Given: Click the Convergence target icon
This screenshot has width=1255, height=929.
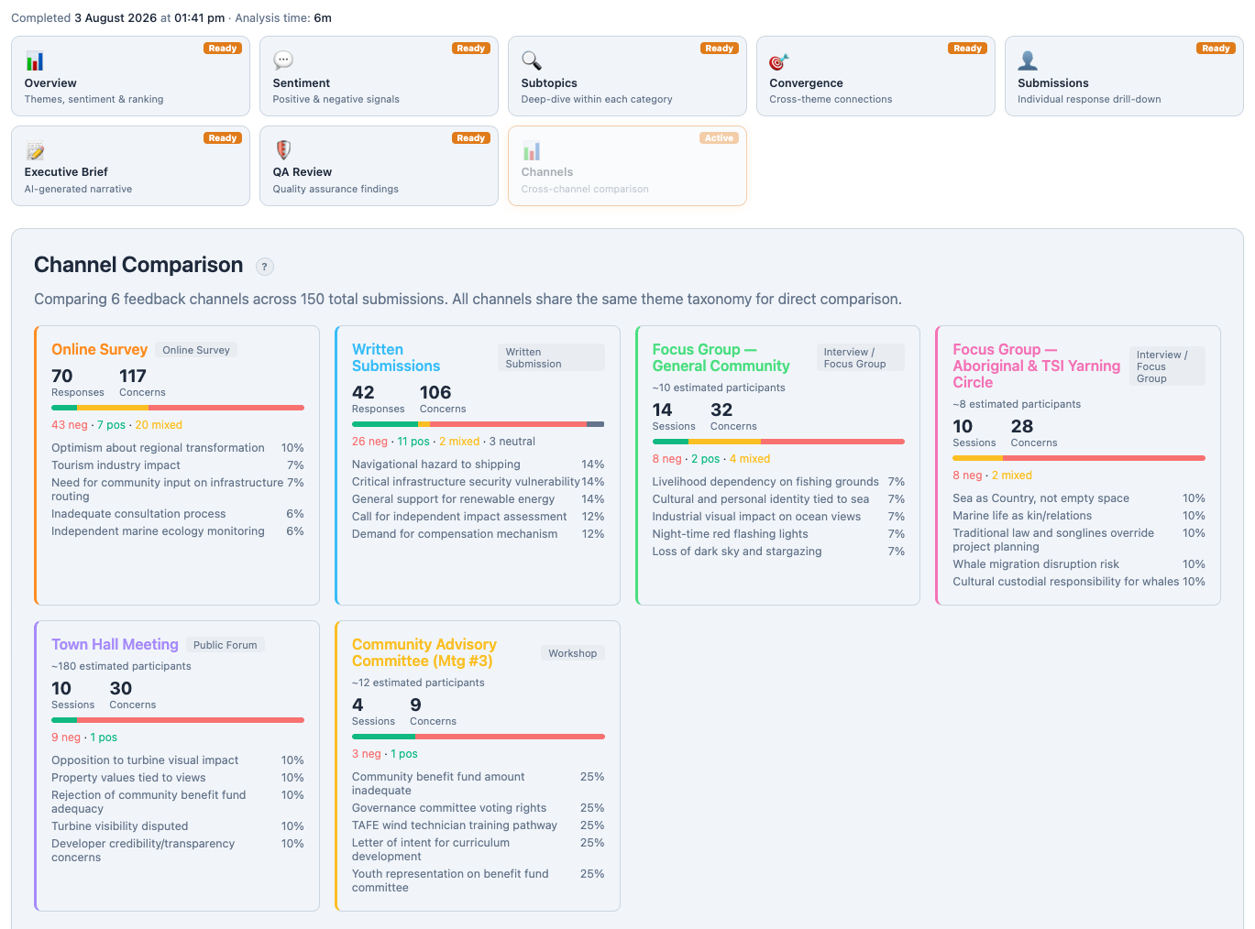Looking at the screenshot, I should click(779, 61).
